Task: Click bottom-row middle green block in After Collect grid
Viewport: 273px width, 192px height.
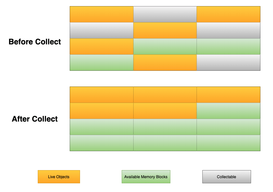Action: (165, 143)
